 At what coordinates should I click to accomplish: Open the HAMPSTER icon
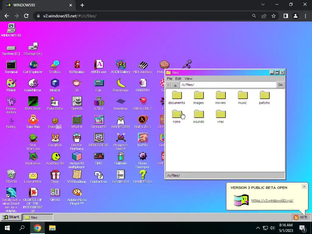121,122
